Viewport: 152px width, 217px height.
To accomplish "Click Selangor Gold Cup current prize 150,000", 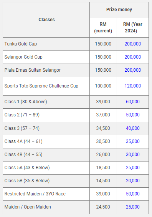I will (x=103, y=57).
